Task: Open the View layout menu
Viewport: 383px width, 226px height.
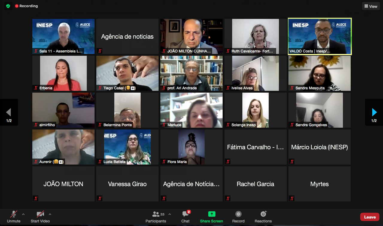Action: (x=371, y=6)
